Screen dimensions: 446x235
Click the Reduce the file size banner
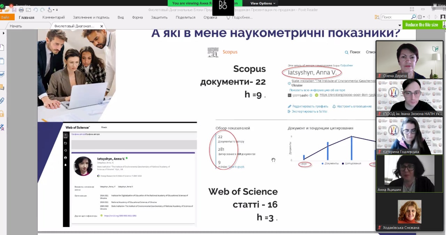(424, 25)
